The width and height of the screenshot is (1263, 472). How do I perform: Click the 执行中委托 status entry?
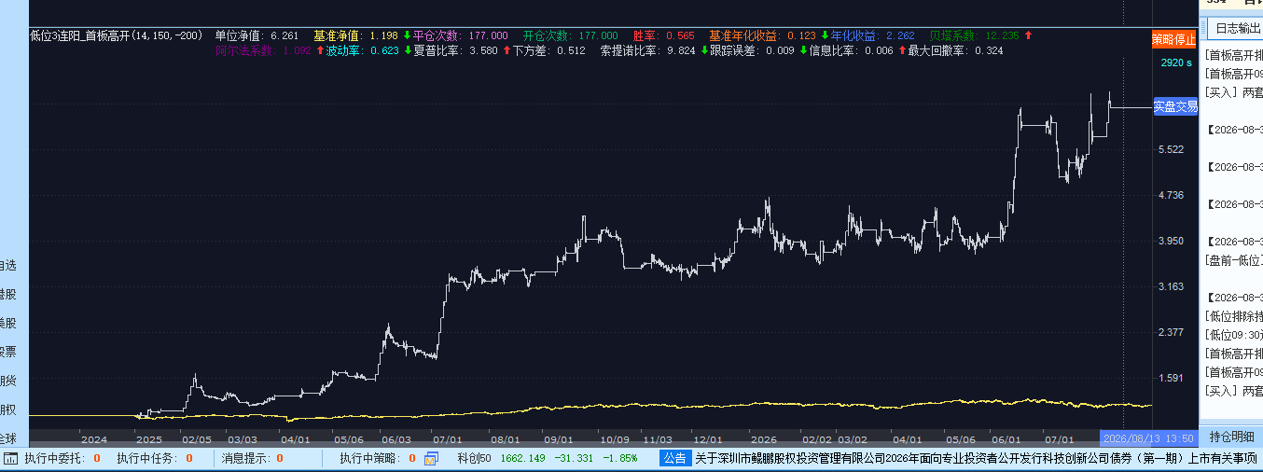click(62, 458)
